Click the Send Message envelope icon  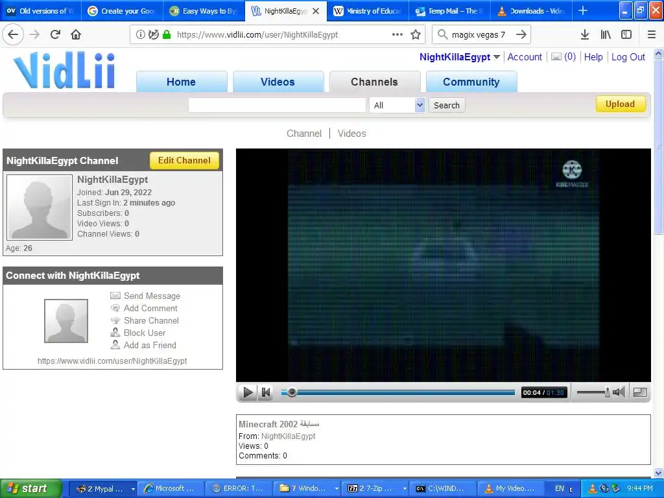(x=115, y=296)
